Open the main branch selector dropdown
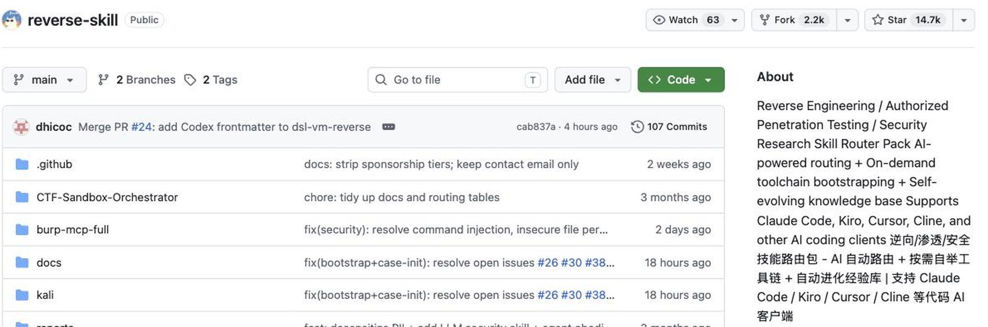Image resolution: width=988 pixels, height=327 pixels. tap(44, 79)
